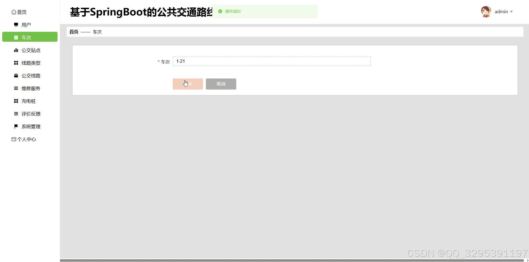Click the 车次 document icon
The image size is (529, 262).
[x=16, y=37]
